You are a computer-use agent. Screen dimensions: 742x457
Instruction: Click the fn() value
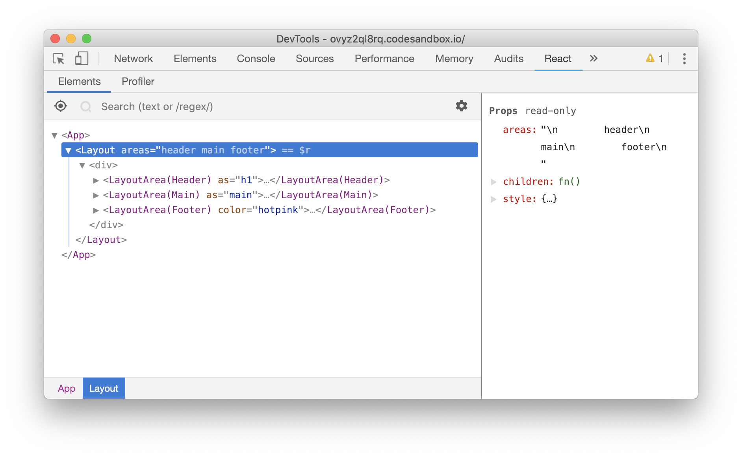pos(569,182)
